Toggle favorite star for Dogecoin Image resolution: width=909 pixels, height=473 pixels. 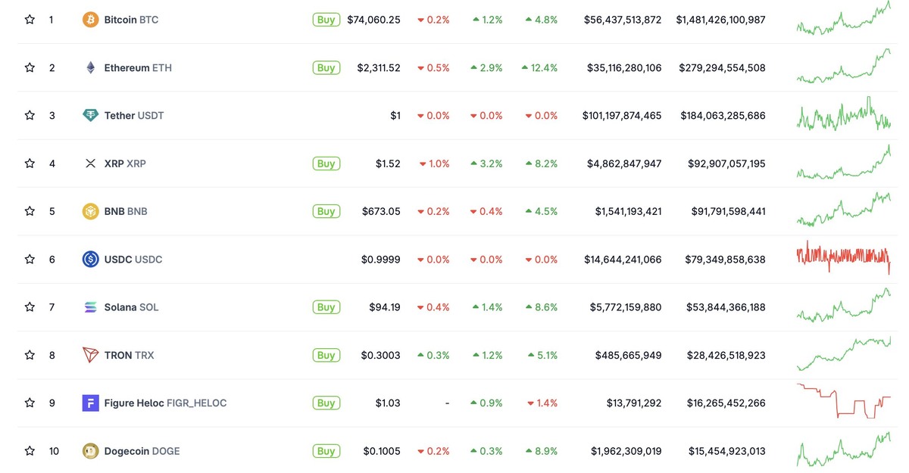pos(30,451)
